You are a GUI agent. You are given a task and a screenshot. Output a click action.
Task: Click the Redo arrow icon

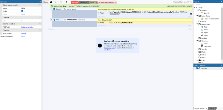[60, 2]
